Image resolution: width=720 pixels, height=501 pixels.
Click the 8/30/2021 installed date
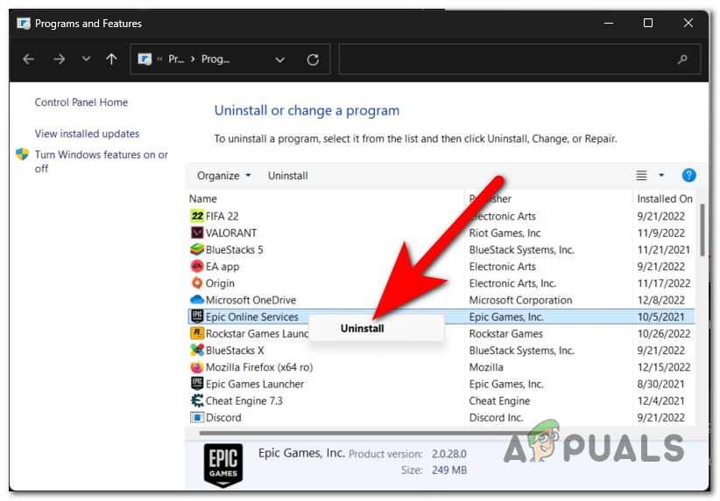coord(660,384)
